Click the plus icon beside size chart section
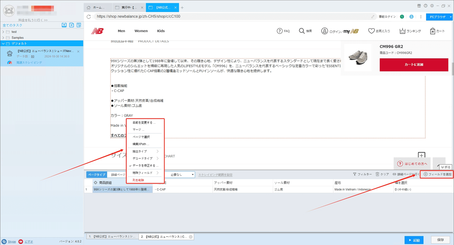The image size is (454, 245). 421,155
